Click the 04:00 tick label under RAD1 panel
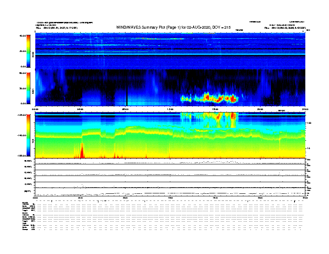 click(80, 109)
